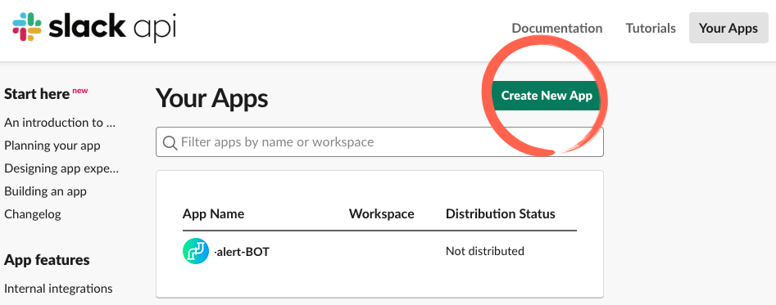
Task: Click the Slack API logo
Action: (x=94, y=27)
